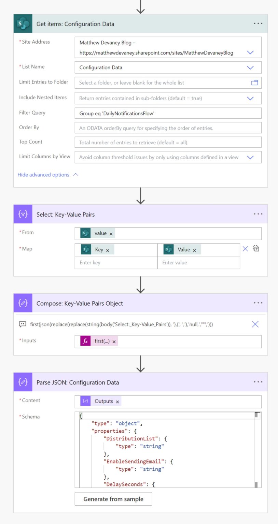Click the Filter Query input field
The image size is (278, 524).
tap(168, 113)
